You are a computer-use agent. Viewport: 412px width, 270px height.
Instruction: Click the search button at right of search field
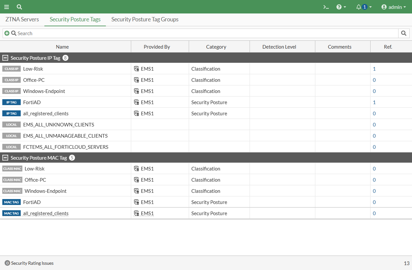click(404, 33)
